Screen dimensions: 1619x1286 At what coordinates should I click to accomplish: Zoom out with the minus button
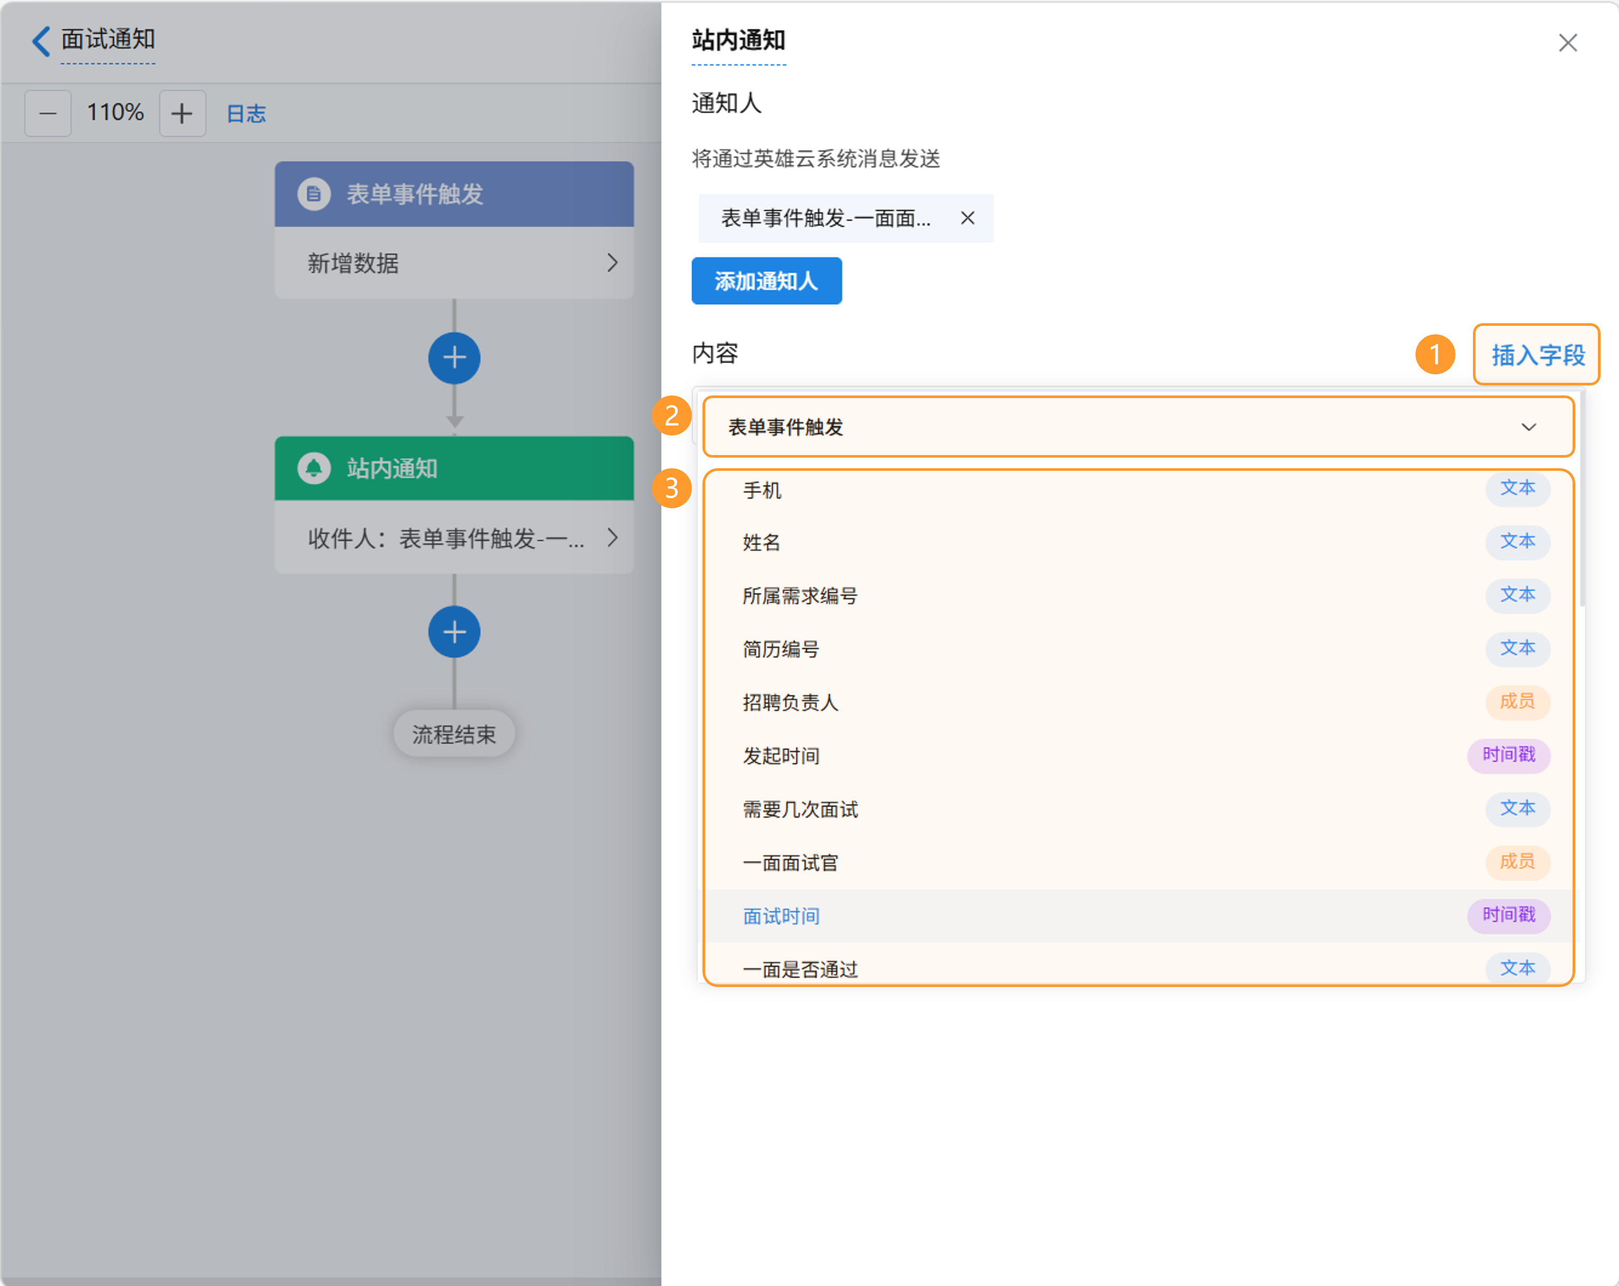48,113
